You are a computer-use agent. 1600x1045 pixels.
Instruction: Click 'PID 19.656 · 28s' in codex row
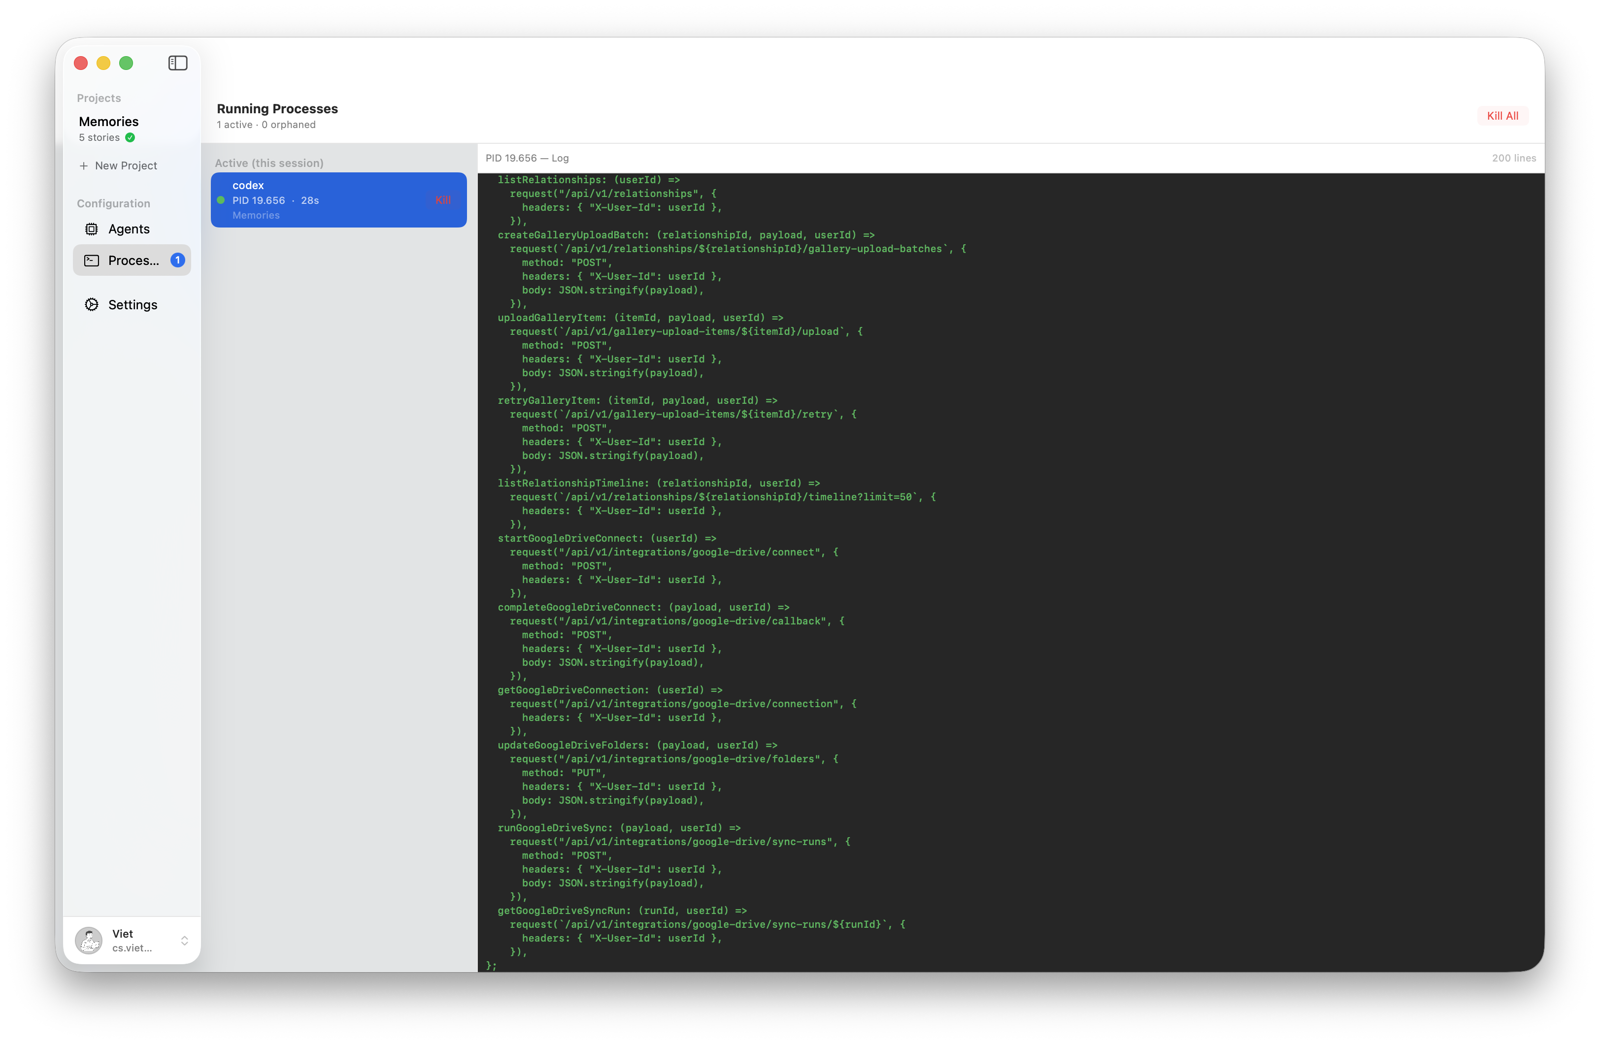point(276,201)
